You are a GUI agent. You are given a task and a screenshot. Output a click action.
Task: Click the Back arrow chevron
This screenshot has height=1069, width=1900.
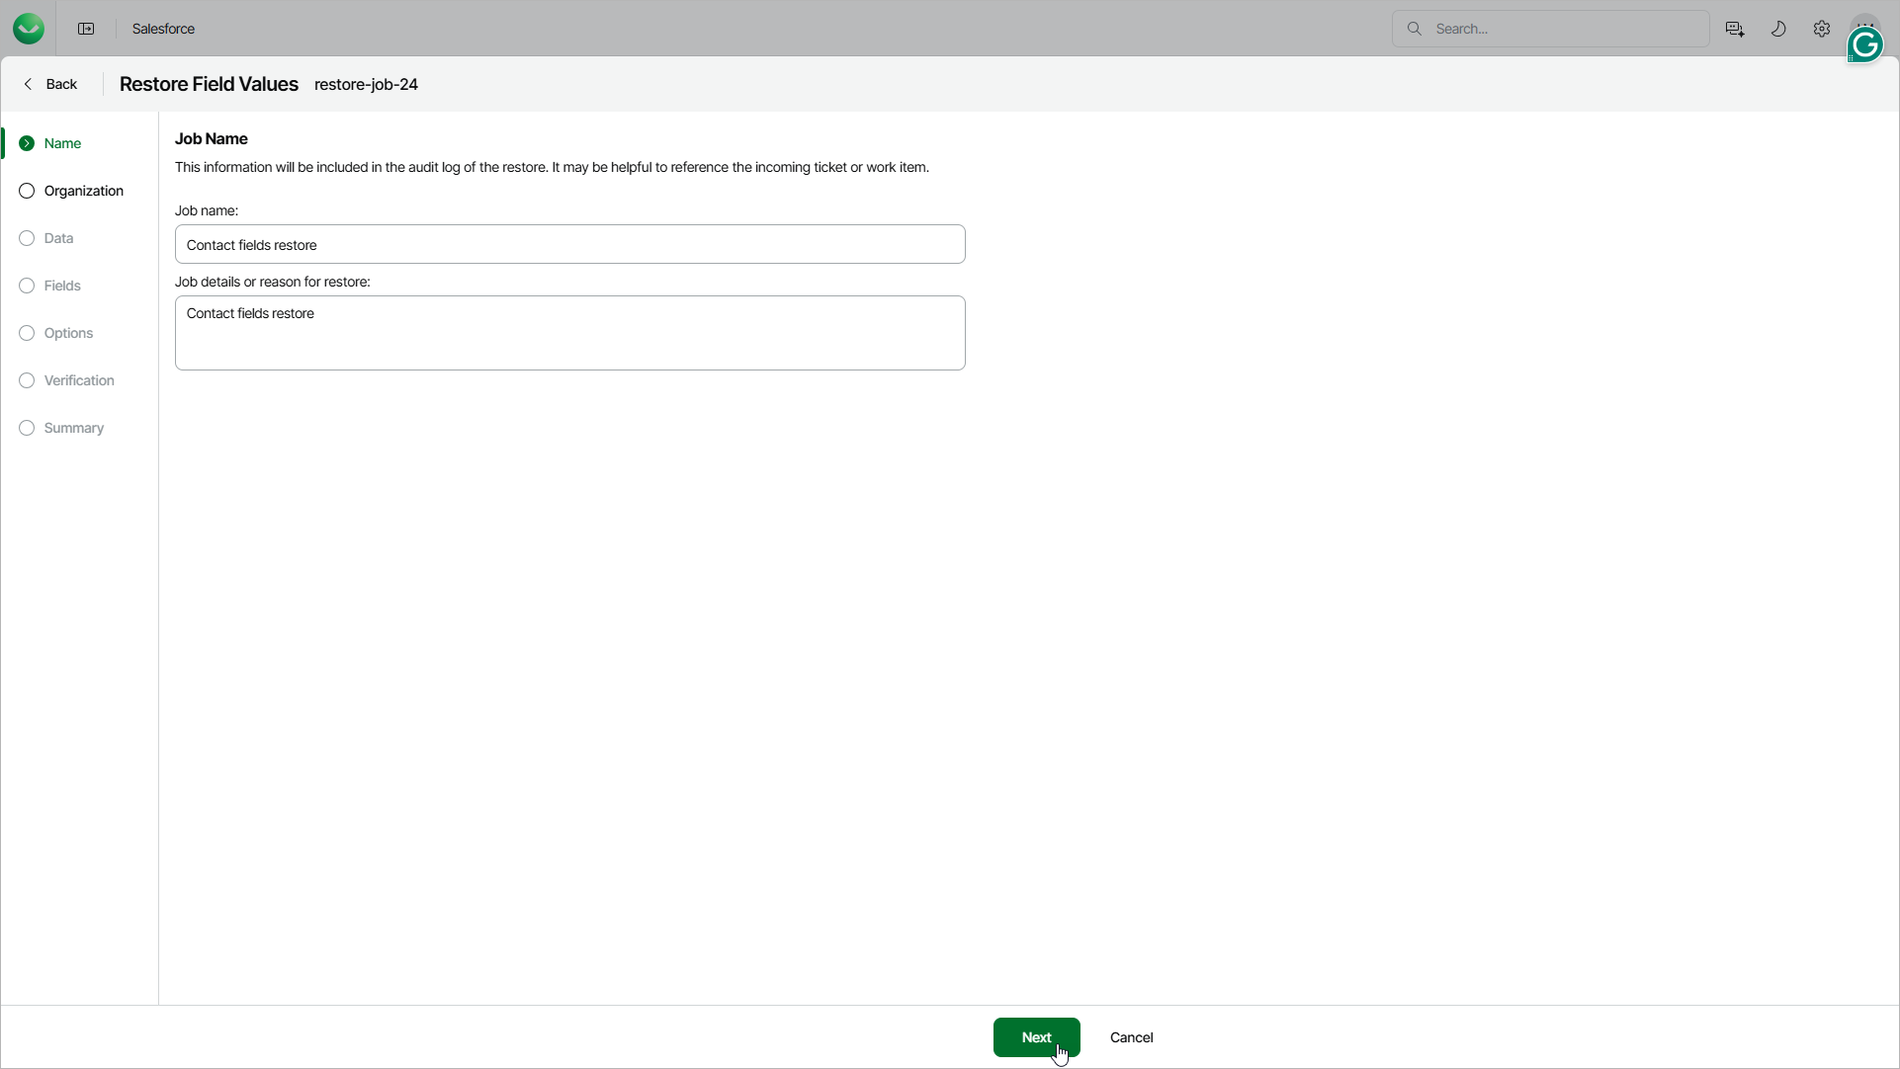tap(28, 84)
